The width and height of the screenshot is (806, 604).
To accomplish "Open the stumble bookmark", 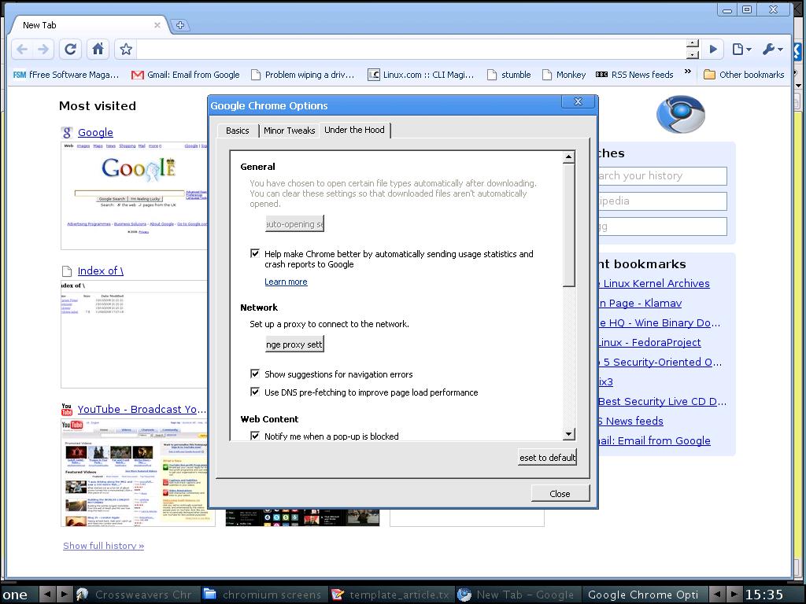I will tap(509, 75).
